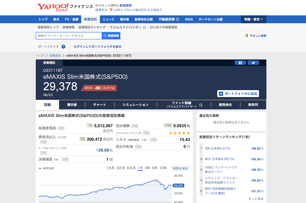The width and height of the screenshot is (306, 203).
Task: Set chart period to 10年
Action: pyautogui.click(x=163, y=168)
